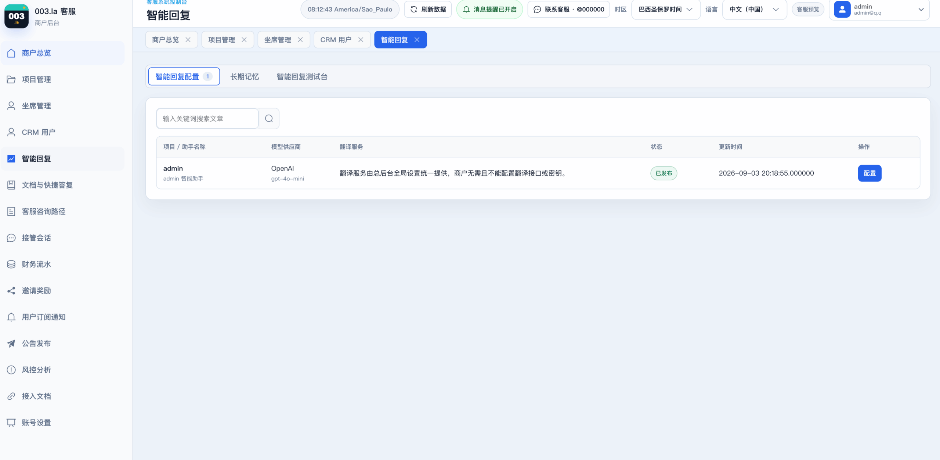Click the 客服预览 button
This screenshot has height=460, width=940.
[x=808, y=9]
